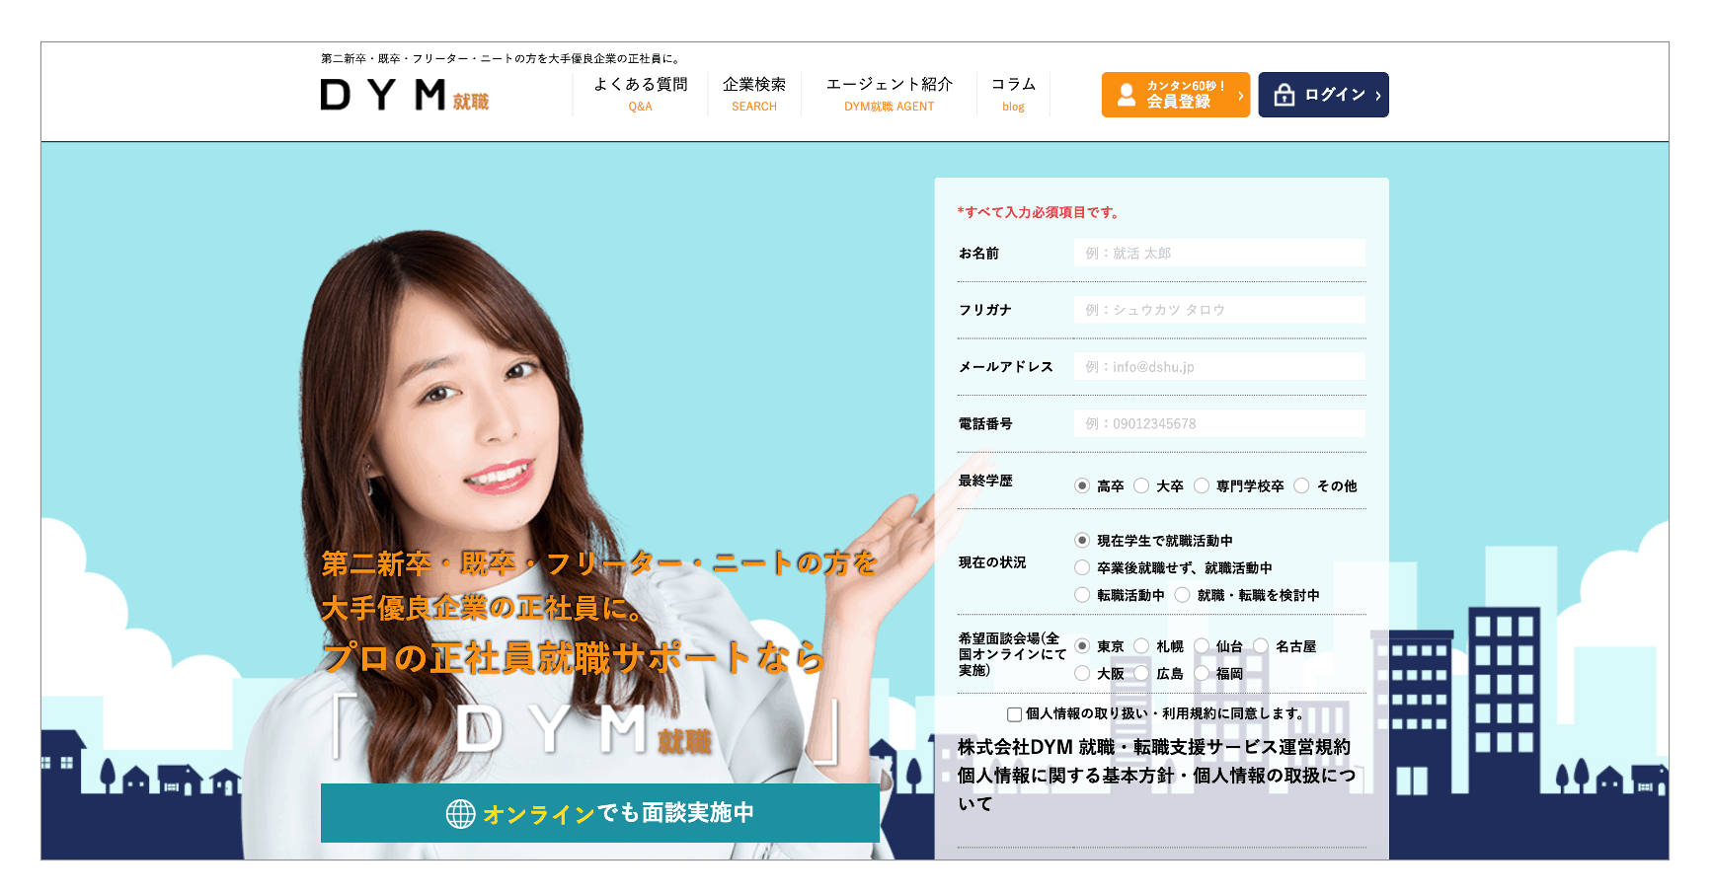The image size is (1712, 894).
Task: Select 東京 venue radio button
Action: tap(1082, 645)
